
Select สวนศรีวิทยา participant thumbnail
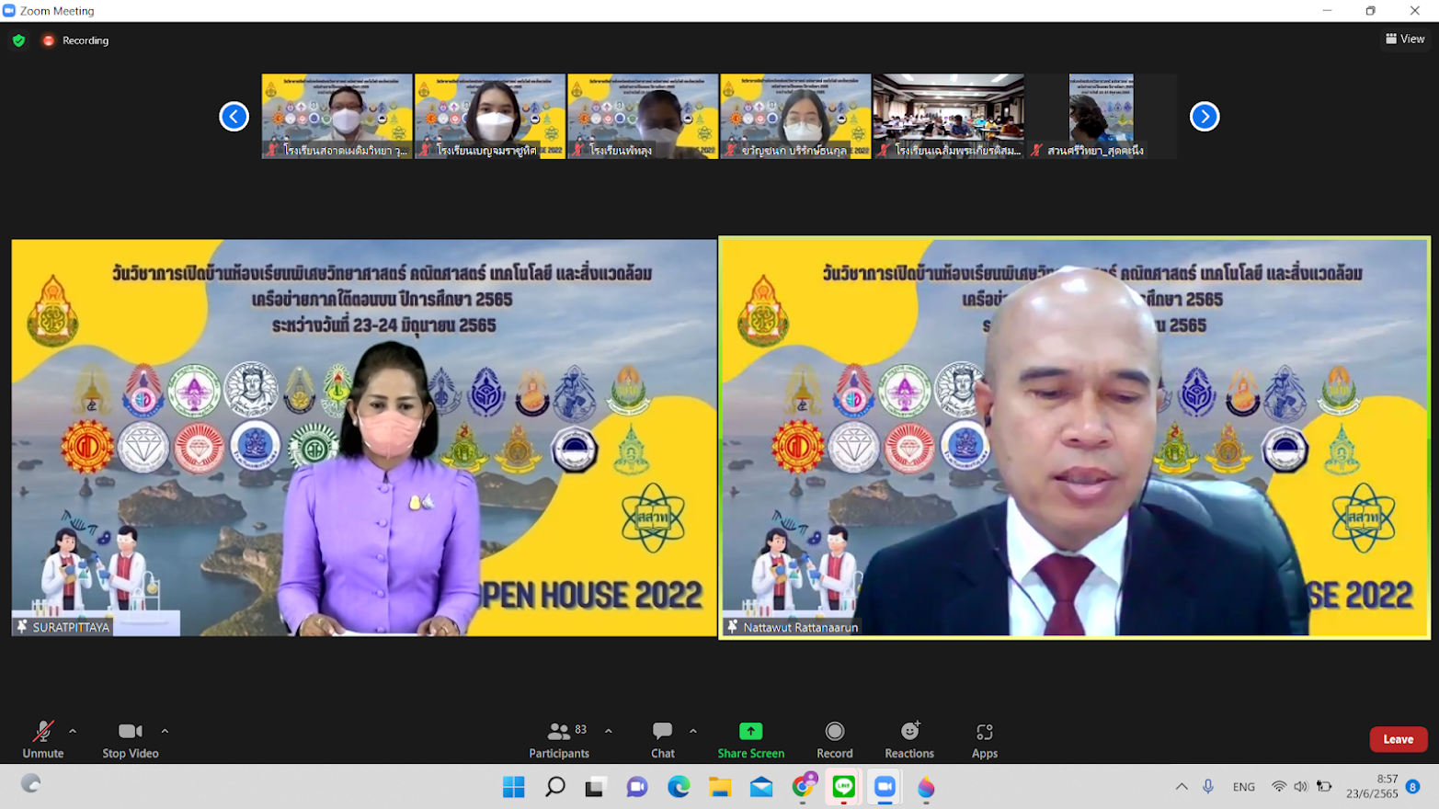point(1101,117)
